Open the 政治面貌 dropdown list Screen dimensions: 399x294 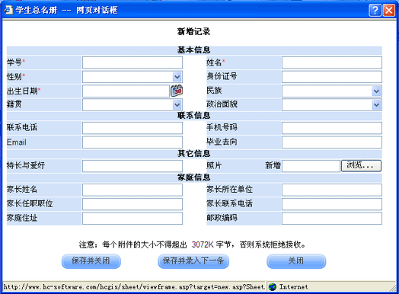pos(376,104)
